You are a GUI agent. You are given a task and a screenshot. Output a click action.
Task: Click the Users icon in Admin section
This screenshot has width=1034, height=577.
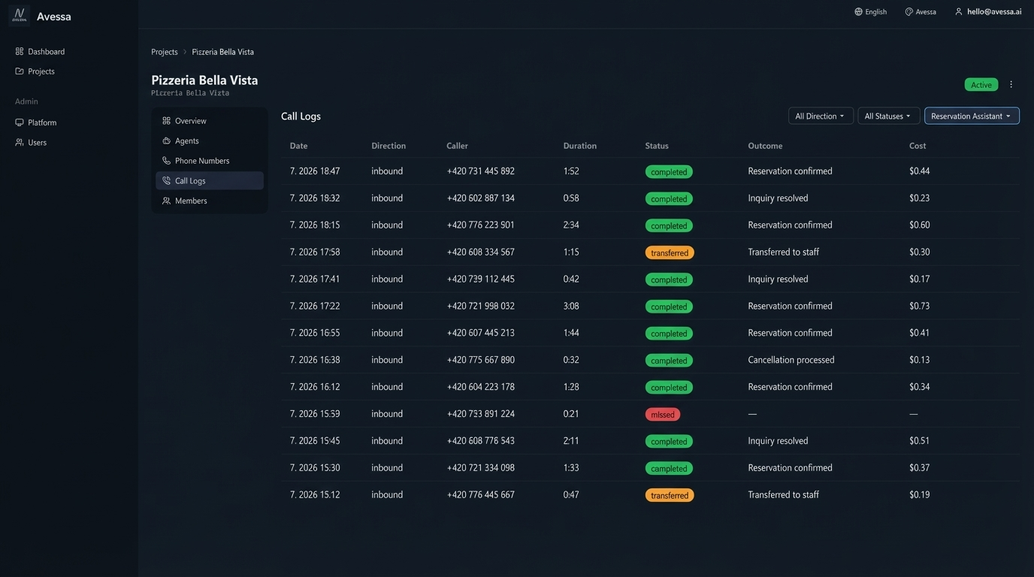pos(20,142)
